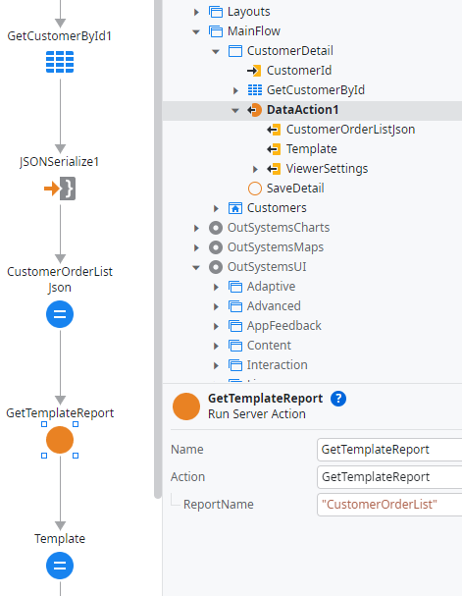Click the ReportName value field
Image resolution: width=462 pixels, height=596 pixels.
(x=389, y=505)
